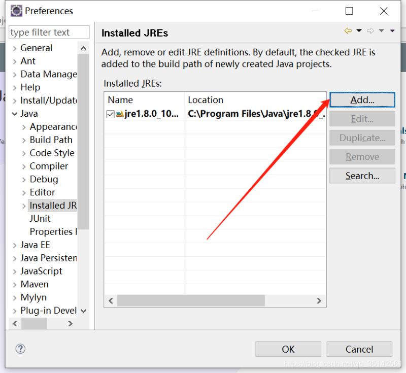Click the Eclipse Preferences title icon
Screen dimensions: 406x373
click(16, 11)
